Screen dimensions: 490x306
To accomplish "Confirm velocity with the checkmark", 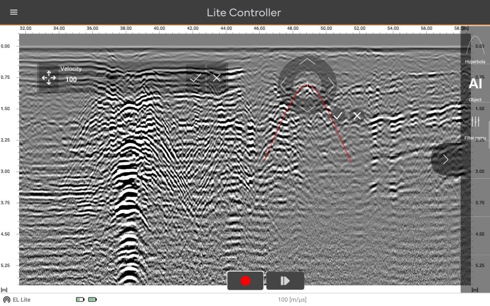I will pos(196,78).
